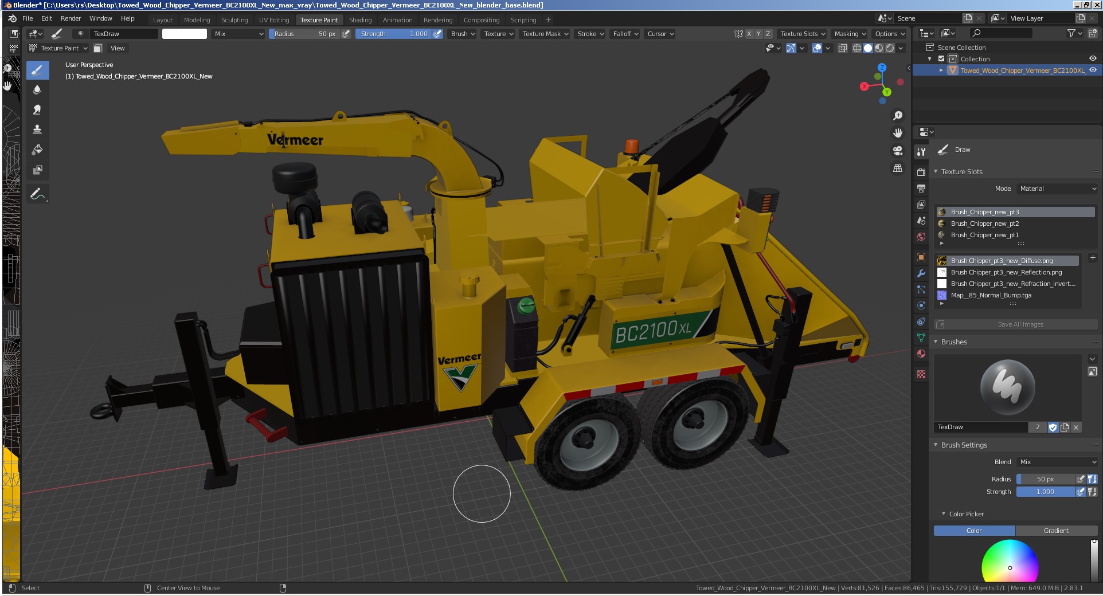Open Output properties tab
This screenshot has width=1103, height=596.
tap(921, 188)
